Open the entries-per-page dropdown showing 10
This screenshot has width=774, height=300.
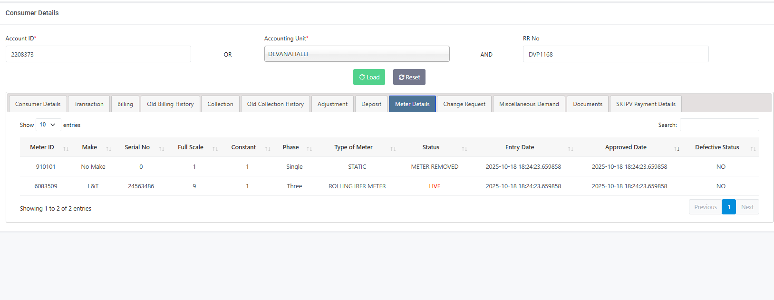(48, 125)
